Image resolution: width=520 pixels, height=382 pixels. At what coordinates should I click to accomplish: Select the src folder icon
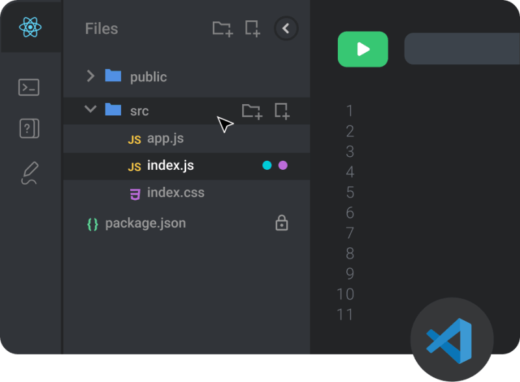[113, 109]
